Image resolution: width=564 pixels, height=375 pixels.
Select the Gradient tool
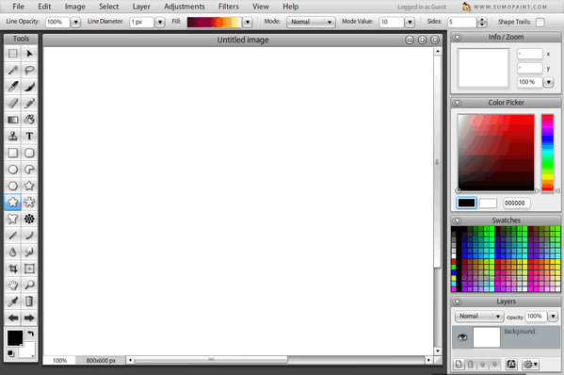coord(13,120)
